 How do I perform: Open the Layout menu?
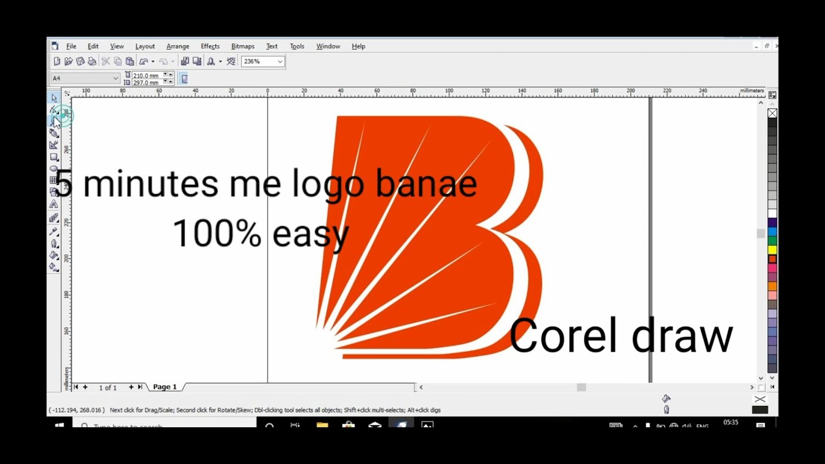pyautogui.click(x=145, y=46)
